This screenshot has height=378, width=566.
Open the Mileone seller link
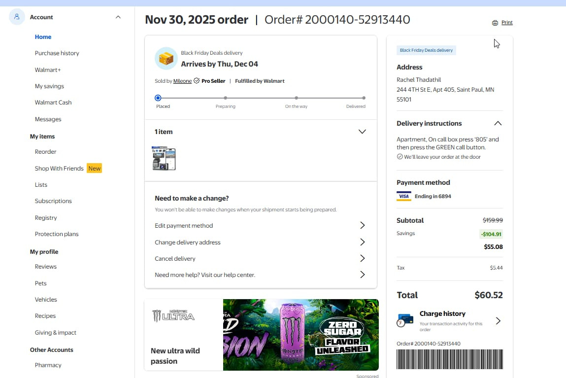tap(182, 81)
